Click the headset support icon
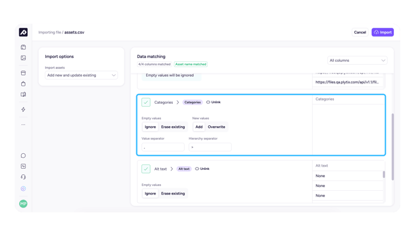Screen dimensions: 415x236 click(x=24, y=177)
